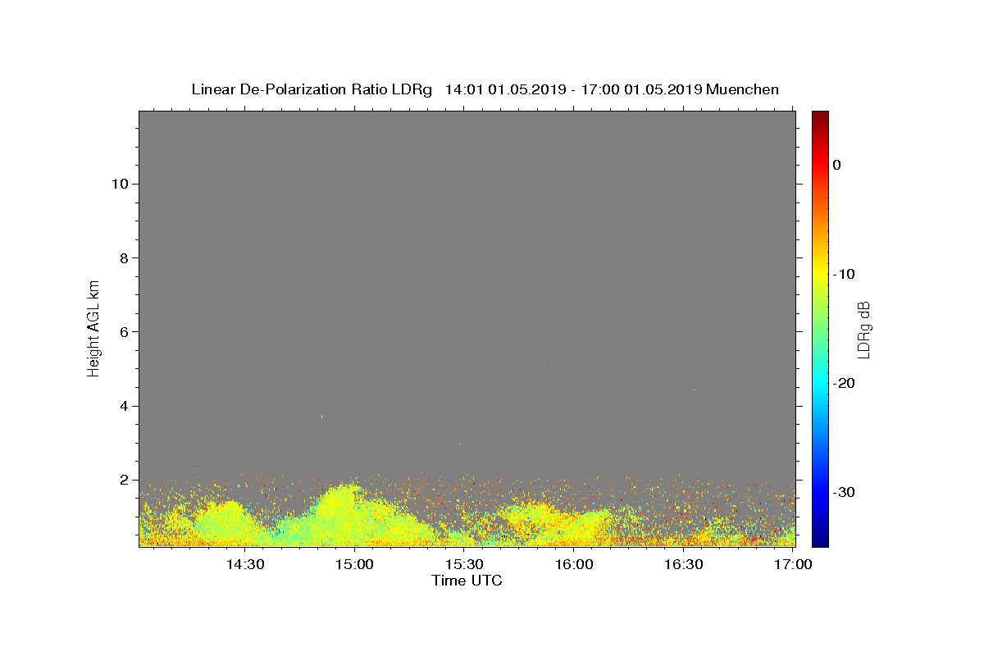This screenshot has height=656, width=984.
Task: Click the 8 km height tick label
Action: (123, 257)
